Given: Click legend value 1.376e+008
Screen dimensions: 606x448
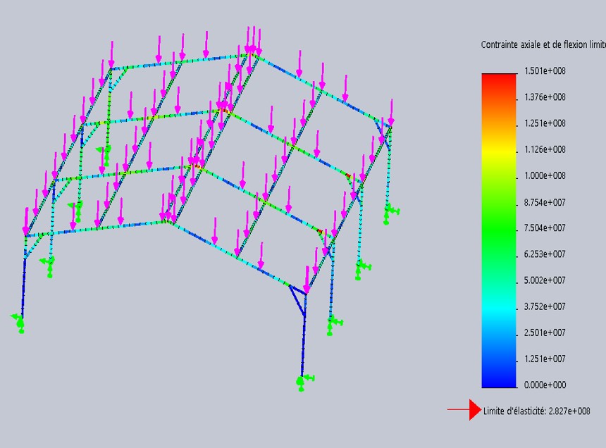Looking at the screenshot, I should coord(545,97).
